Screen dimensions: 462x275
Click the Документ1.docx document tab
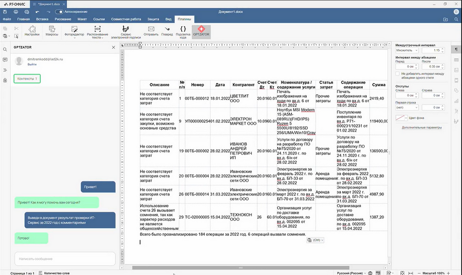click(x=49, y=4)
